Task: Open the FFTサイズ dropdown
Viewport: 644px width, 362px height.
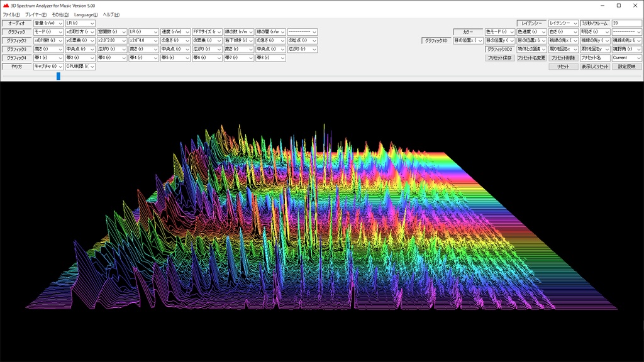Action: coord(208,31)
